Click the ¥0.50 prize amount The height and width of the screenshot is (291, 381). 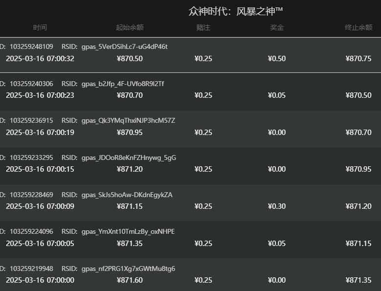click(277, 59)
